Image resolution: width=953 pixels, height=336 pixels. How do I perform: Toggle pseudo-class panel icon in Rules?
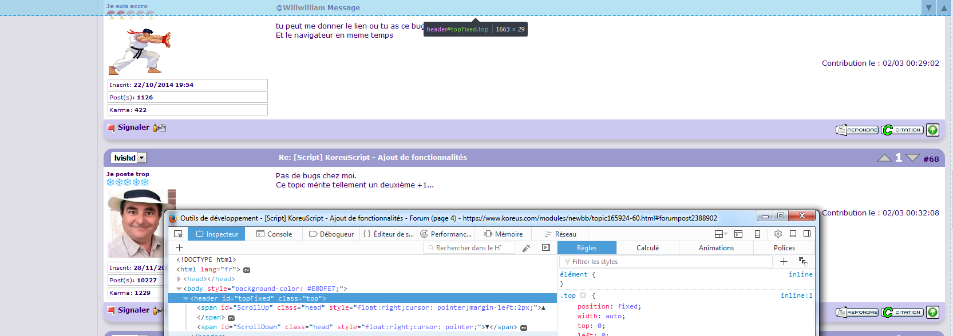pos(803,262)
